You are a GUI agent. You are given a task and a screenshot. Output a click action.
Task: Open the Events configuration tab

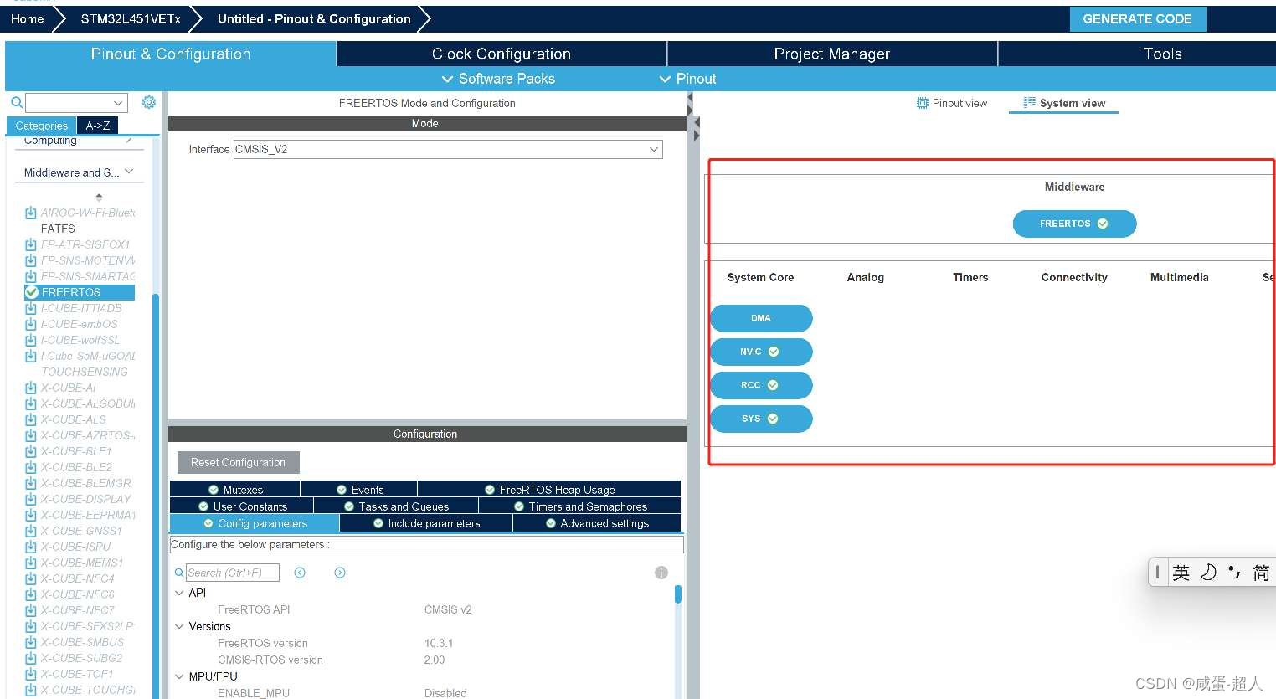359,490
